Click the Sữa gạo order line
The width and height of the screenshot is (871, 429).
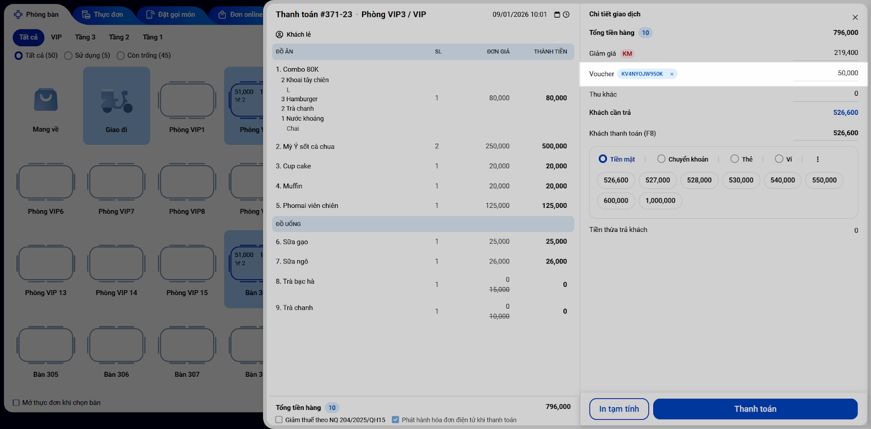pyautogui.click(x=423, y=242)
